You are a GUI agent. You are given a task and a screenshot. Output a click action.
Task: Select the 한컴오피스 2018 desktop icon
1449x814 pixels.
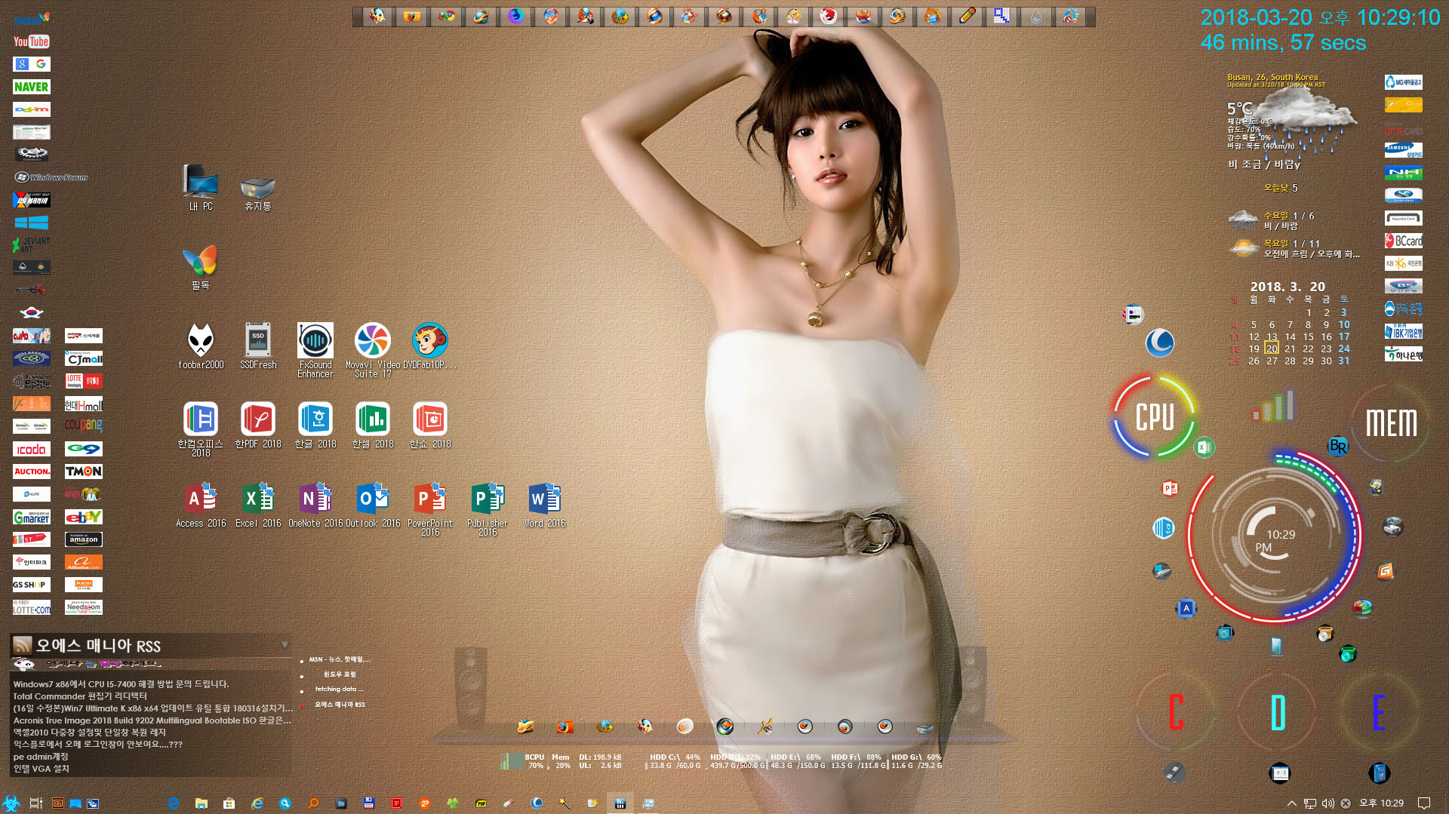[201, 429]
